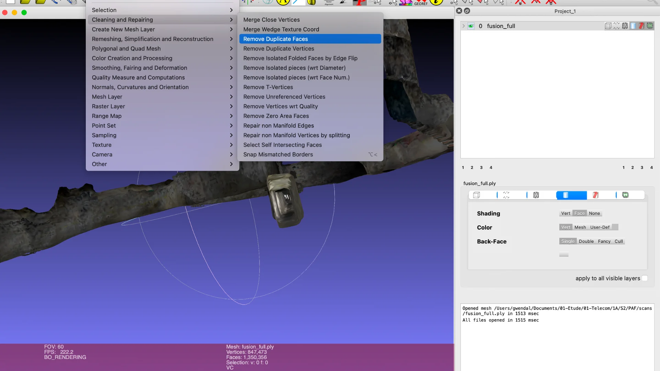Pick the User-Def color swatch
The image size is (660, 371).
615,227
